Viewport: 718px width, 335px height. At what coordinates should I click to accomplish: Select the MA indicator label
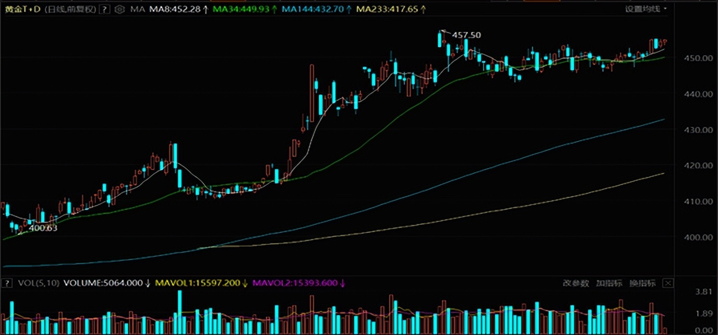[x=137, y=9]
